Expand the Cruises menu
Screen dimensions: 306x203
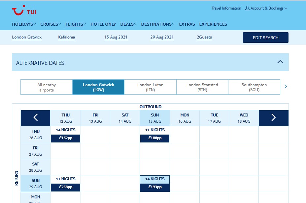coord(51,24)
